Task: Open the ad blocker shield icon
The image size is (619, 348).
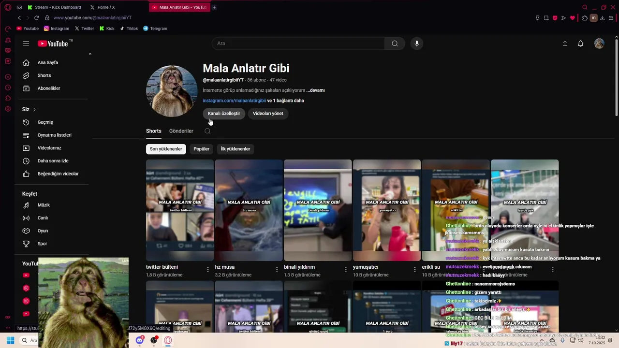Action: click(x=555, y=18)
